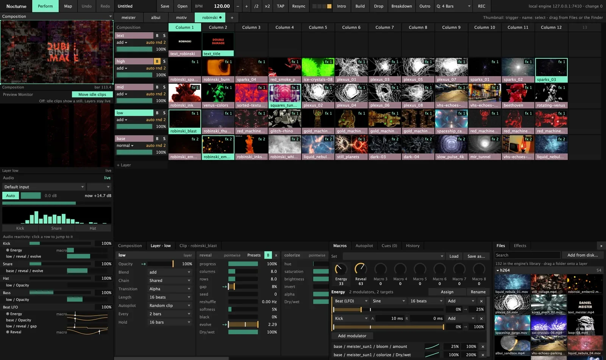
Task: Click the TAP tempo button
Action: coord(281,6)
